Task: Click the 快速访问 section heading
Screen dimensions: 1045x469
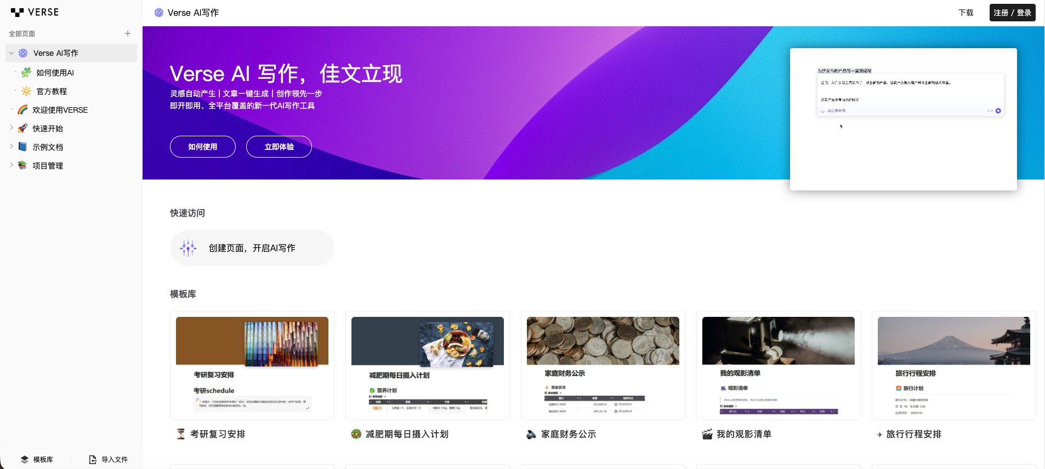Action: pyautogui.click(x=188, y=213)
